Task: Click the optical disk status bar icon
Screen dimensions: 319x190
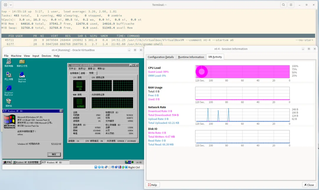Action: 99,167
